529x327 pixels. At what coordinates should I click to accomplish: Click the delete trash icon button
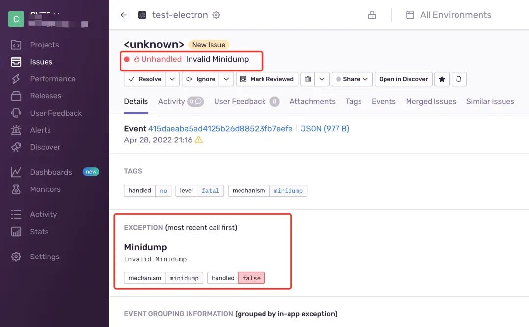click(308, 79)
